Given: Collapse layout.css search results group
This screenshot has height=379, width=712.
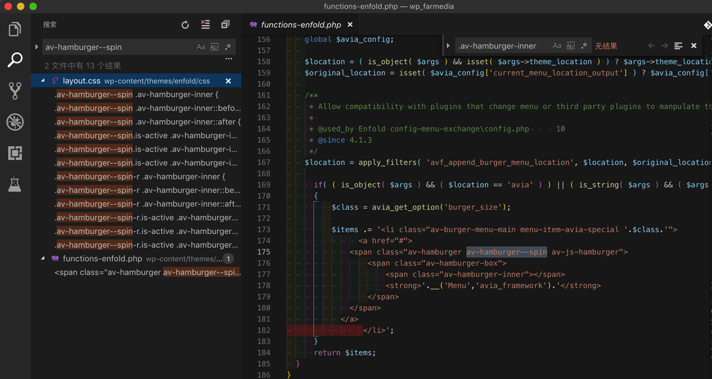Looking at the screenshot, I should coord(43,81).
